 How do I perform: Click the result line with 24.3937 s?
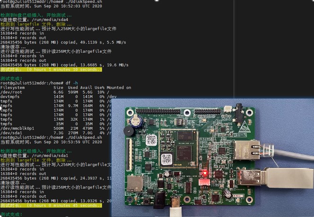56,178
